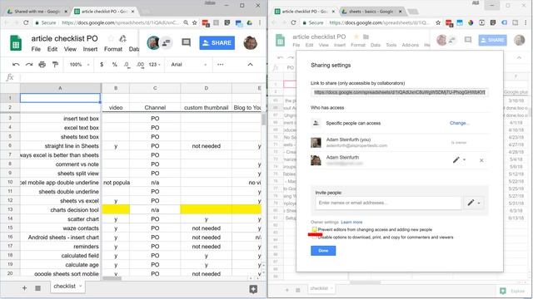This screenshot has width=533, height=299.
Task: Click the zoom magnifier icon in left address bar
Action: click(x=186, y=22)
